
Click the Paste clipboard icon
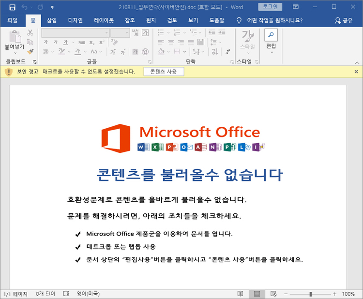tap(15, 37)
